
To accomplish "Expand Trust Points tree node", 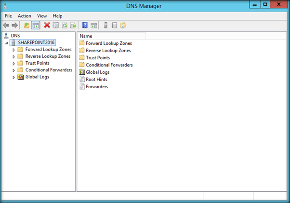I will (13, 64).
